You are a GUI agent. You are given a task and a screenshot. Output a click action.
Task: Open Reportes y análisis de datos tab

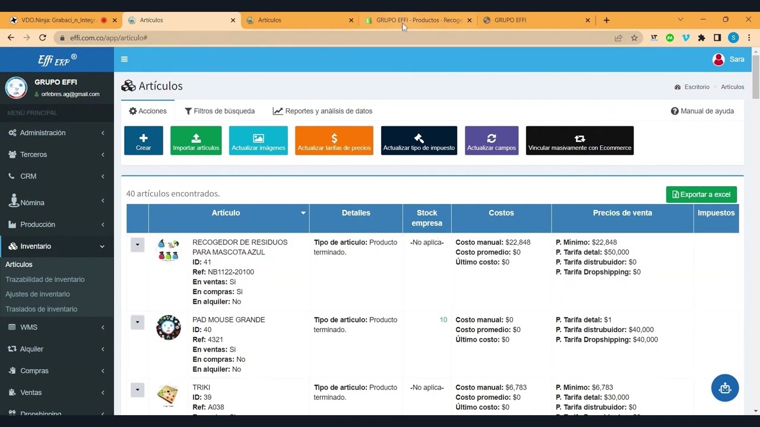pyautogui.click(x=322, y=111)
